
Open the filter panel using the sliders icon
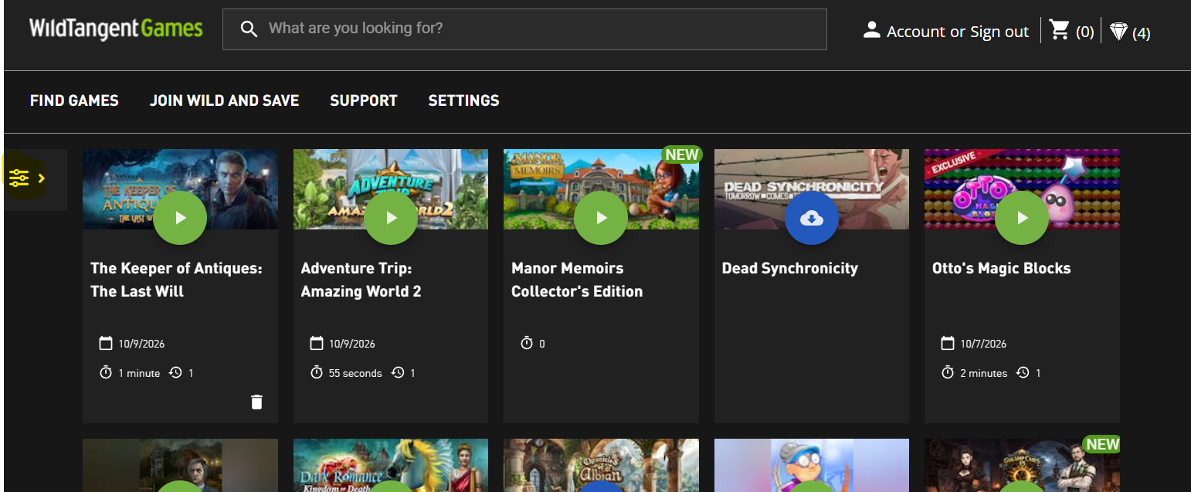19,178
